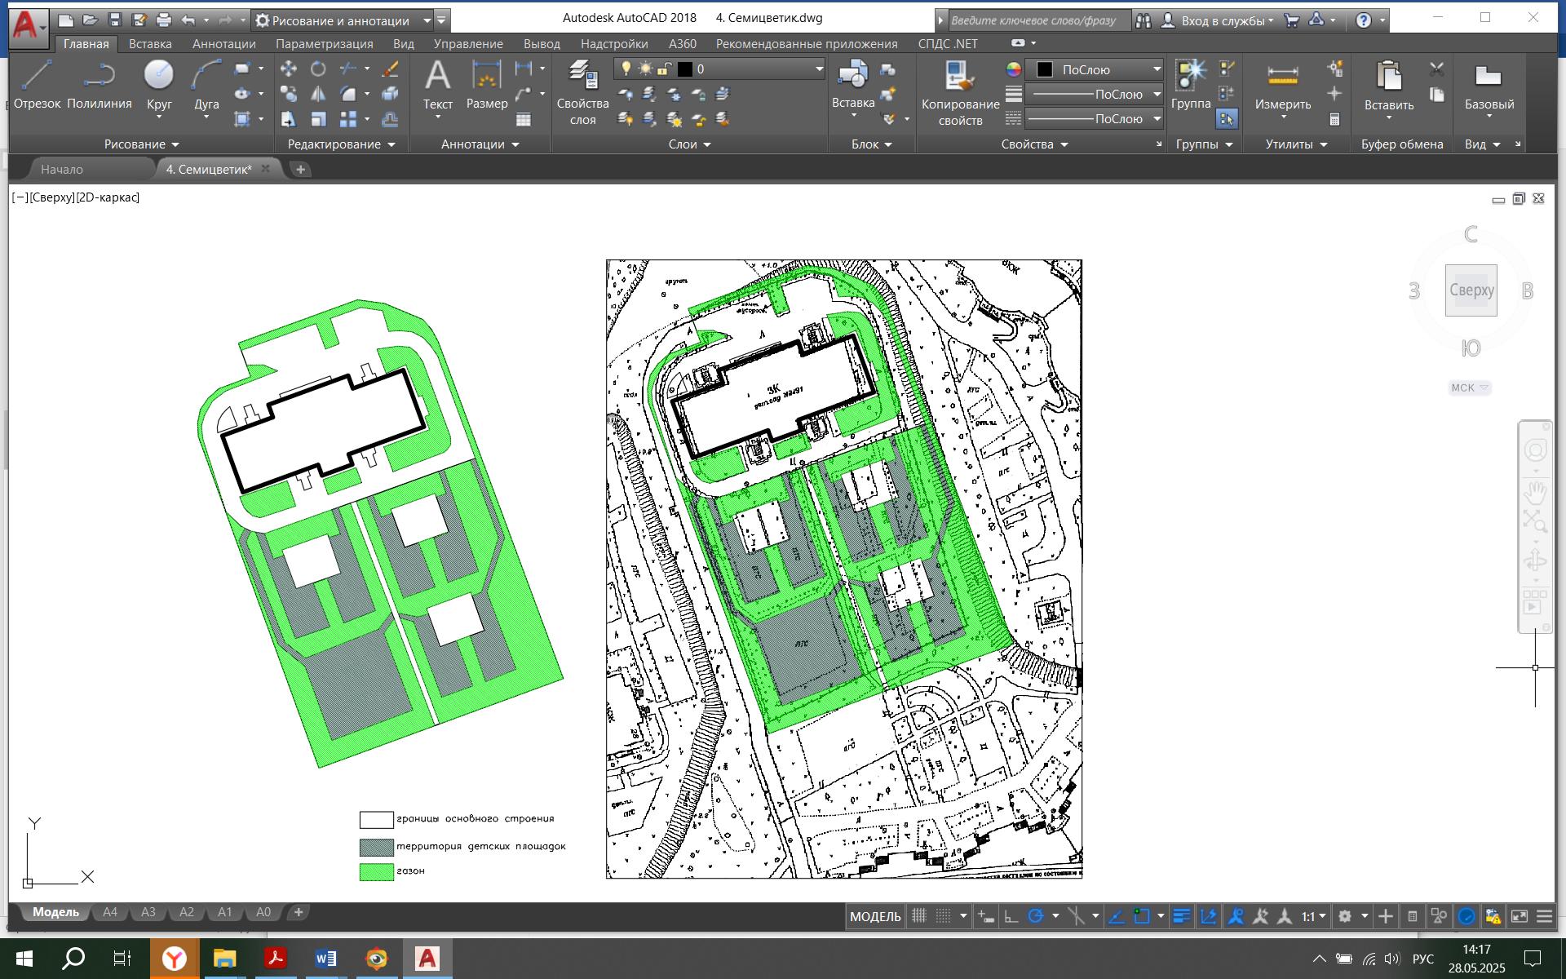Image resolution: width=1566 pixels, height=979 pixels.
Task: Expand the Рисование и аннотации workspace dropdown
Action: tap(427, 20)
